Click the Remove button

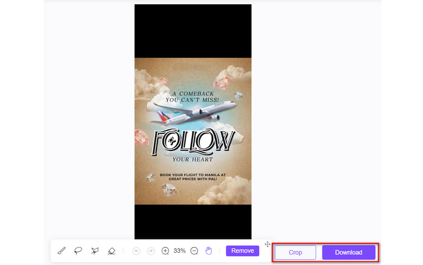243,251
